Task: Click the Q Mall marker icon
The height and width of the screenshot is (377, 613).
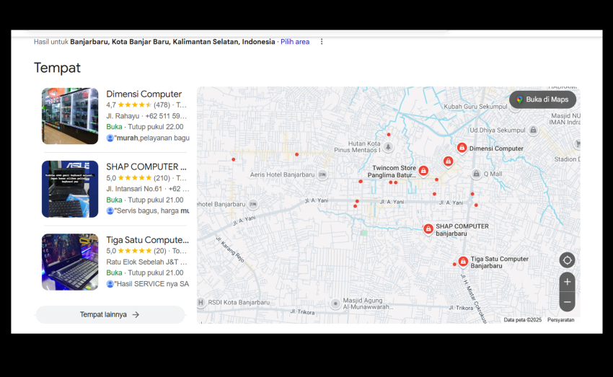Action: [x=476, y=174]
